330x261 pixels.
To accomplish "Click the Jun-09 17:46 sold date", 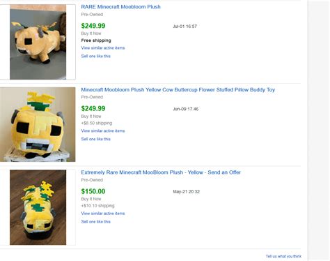I will (x=186, y=109).
